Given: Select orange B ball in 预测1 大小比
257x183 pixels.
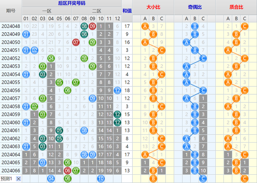Looking at the screenshot, I should click(153, 179).
